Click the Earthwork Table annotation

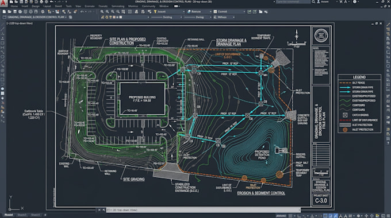[34, 114]
